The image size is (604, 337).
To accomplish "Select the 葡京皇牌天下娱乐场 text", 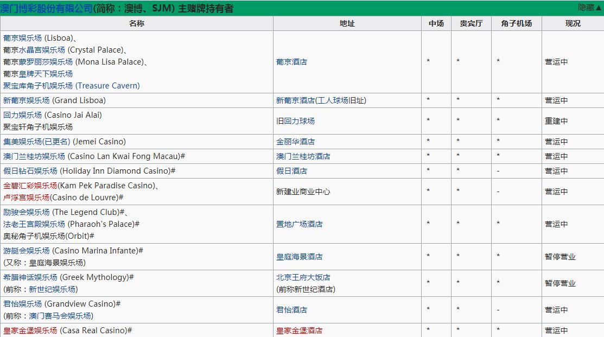I will pyautogui.click(x=38, y=74).
